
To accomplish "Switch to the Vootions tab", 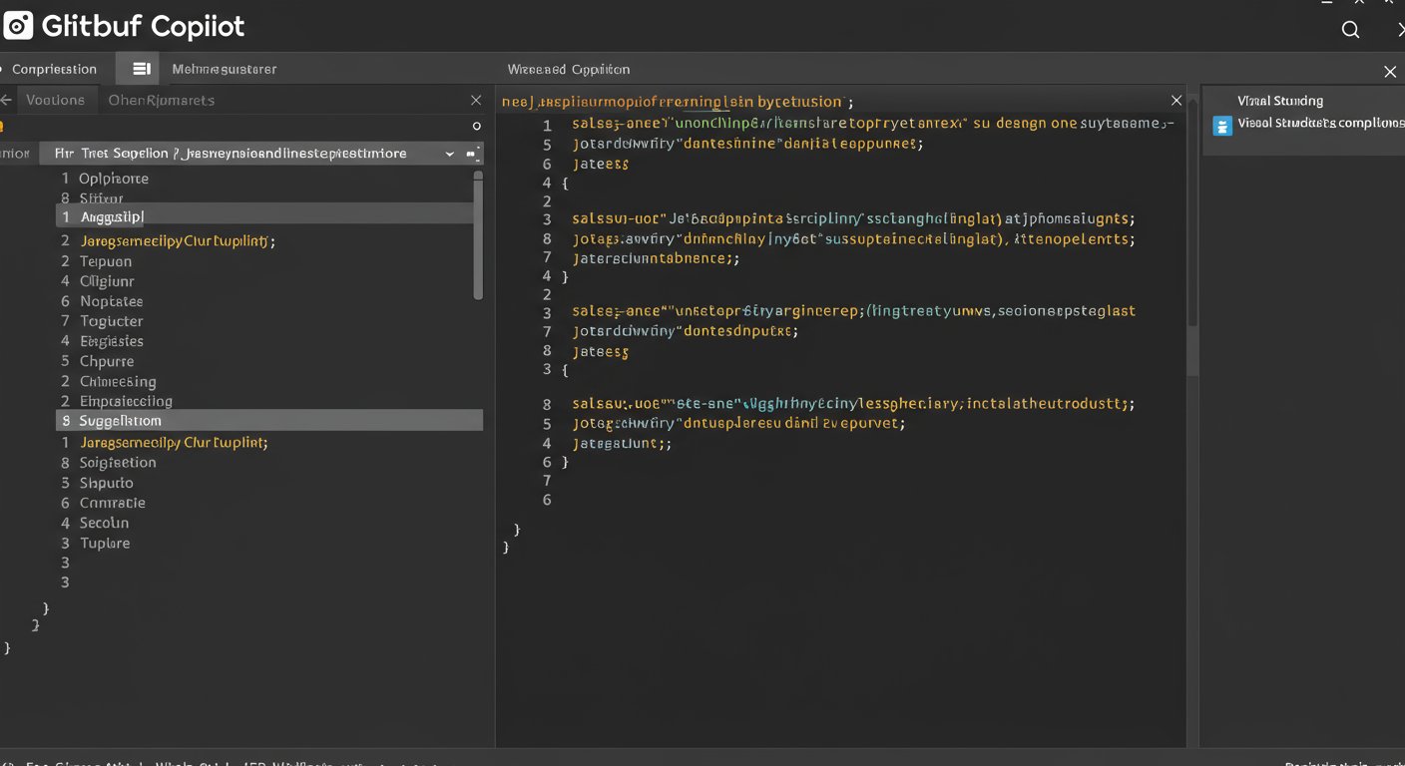I will click(55, 100).
